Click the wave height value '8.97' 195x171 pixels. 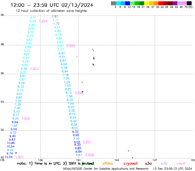(x=79, y=155)
